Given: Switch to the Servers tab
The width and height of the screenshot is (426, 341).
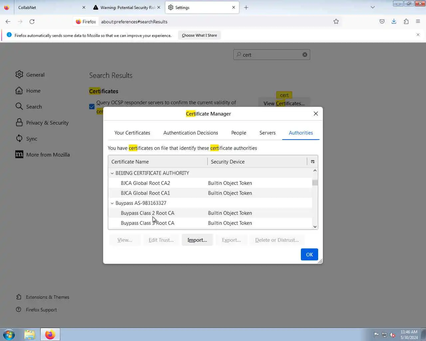Looking at the screenshot, I should pyautogui.click(x=268, y=133).
